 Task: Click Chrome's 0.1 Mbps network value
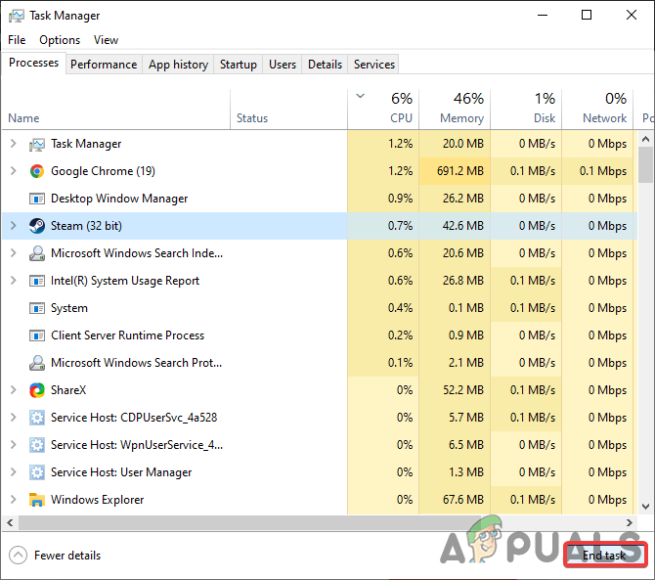603,171
